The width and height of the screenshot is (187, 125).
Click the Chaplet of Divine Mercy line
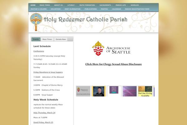[48, 85]
